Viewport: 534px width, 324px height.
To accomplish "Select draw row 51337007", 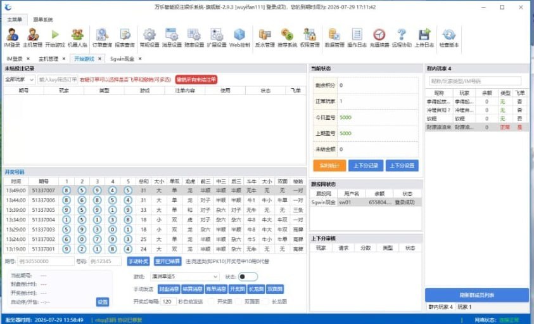I will pos(155,190).
